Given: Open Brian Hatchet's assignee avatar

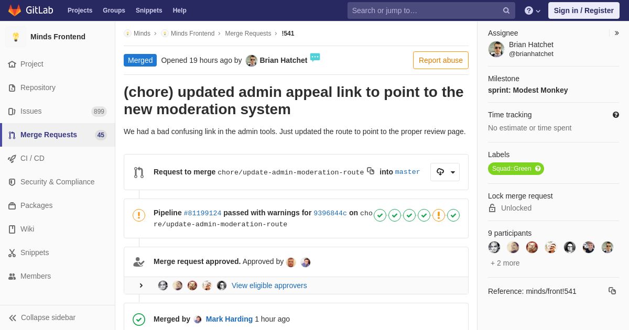Looking at the screenshot, I should tap(496, 49).
